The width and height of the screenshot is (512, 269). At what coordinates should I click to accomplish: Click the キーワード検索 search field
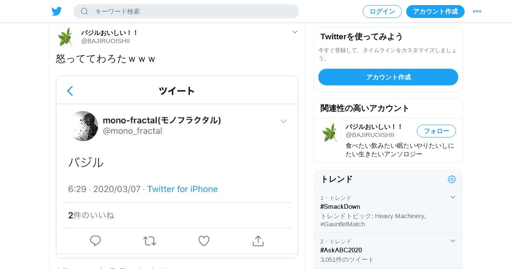192,12
